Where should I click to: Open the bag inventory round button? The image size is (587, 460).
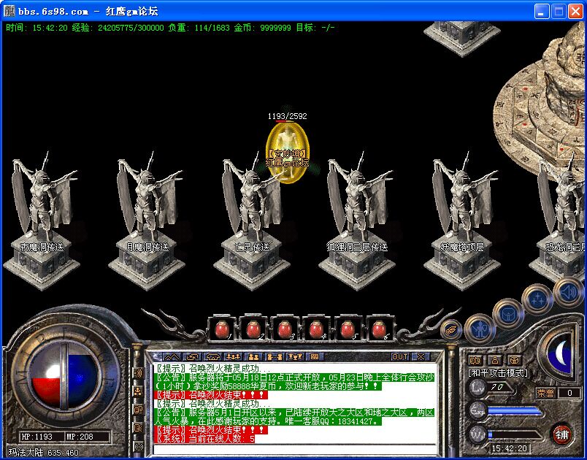508,313
